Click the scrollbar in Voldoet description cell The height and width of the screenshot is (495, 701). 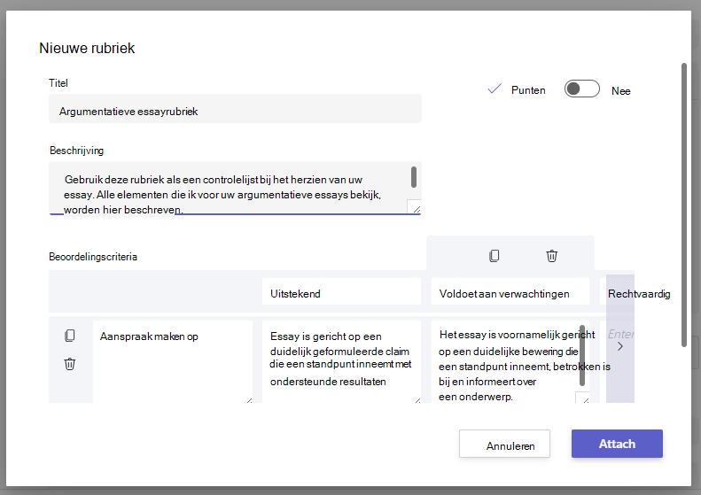click(582, 355)
